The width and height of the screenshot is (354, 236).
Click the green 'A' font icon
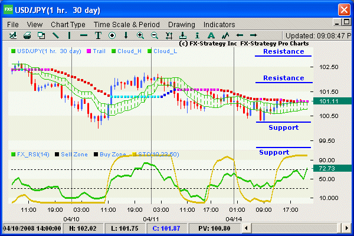[211, 35]
